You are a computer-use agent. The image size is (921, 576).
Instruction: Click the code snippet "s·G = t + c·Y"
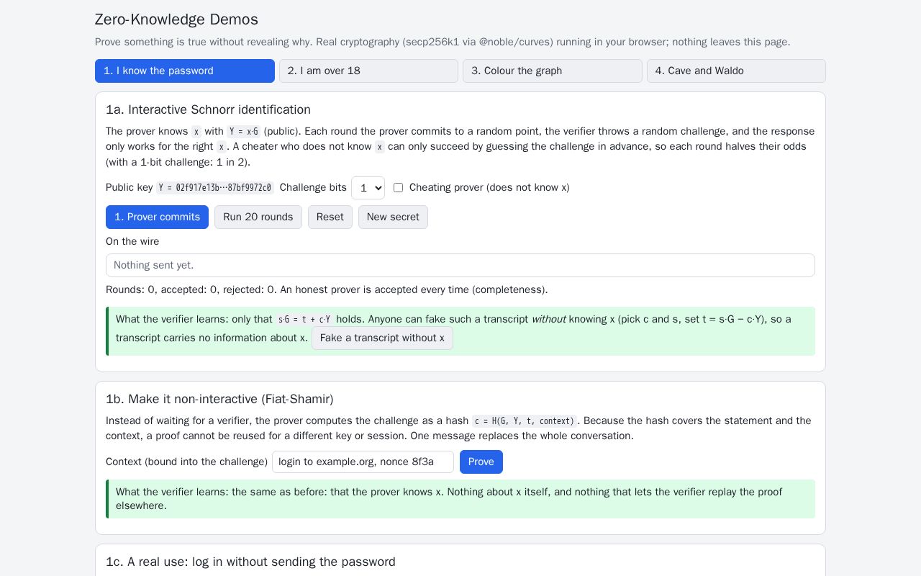click(304, 320)
